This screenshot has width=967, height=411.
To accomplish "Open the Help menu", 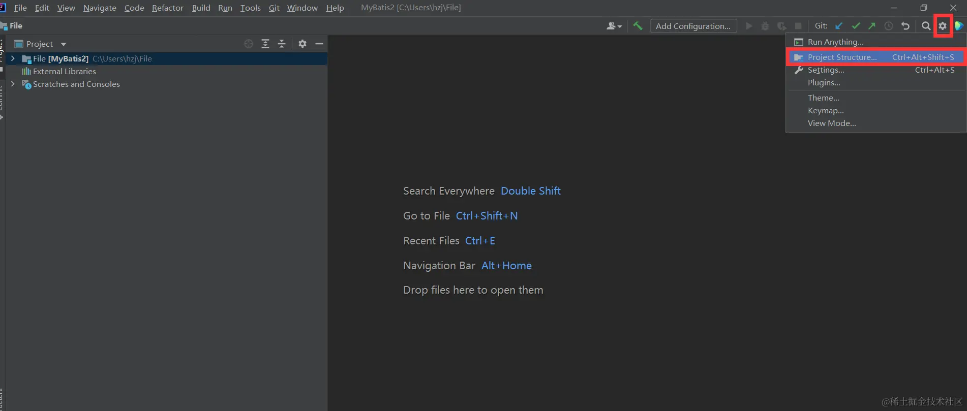I will [x=335, y=8].
